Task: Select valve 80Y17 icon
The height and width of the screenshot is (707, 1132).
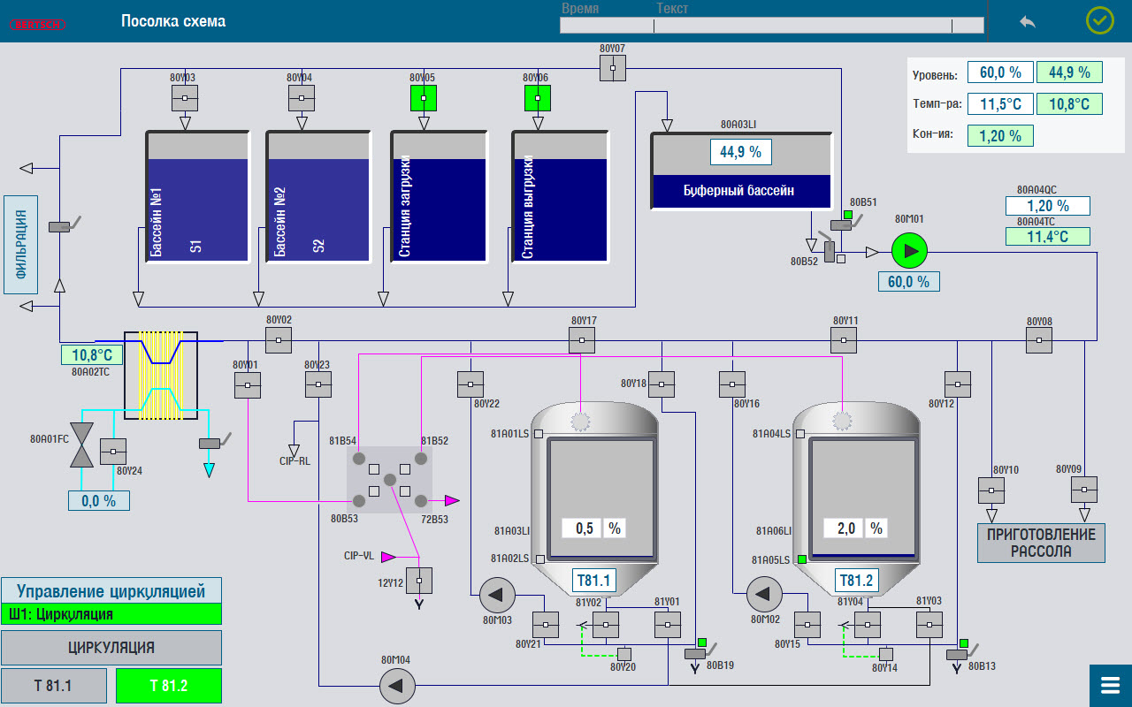Action: (x=583, y=338)
